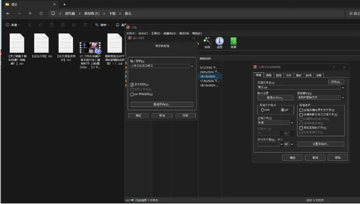Expand the password field dropdown arrow

pyautogui.click(x=192, y=66)
